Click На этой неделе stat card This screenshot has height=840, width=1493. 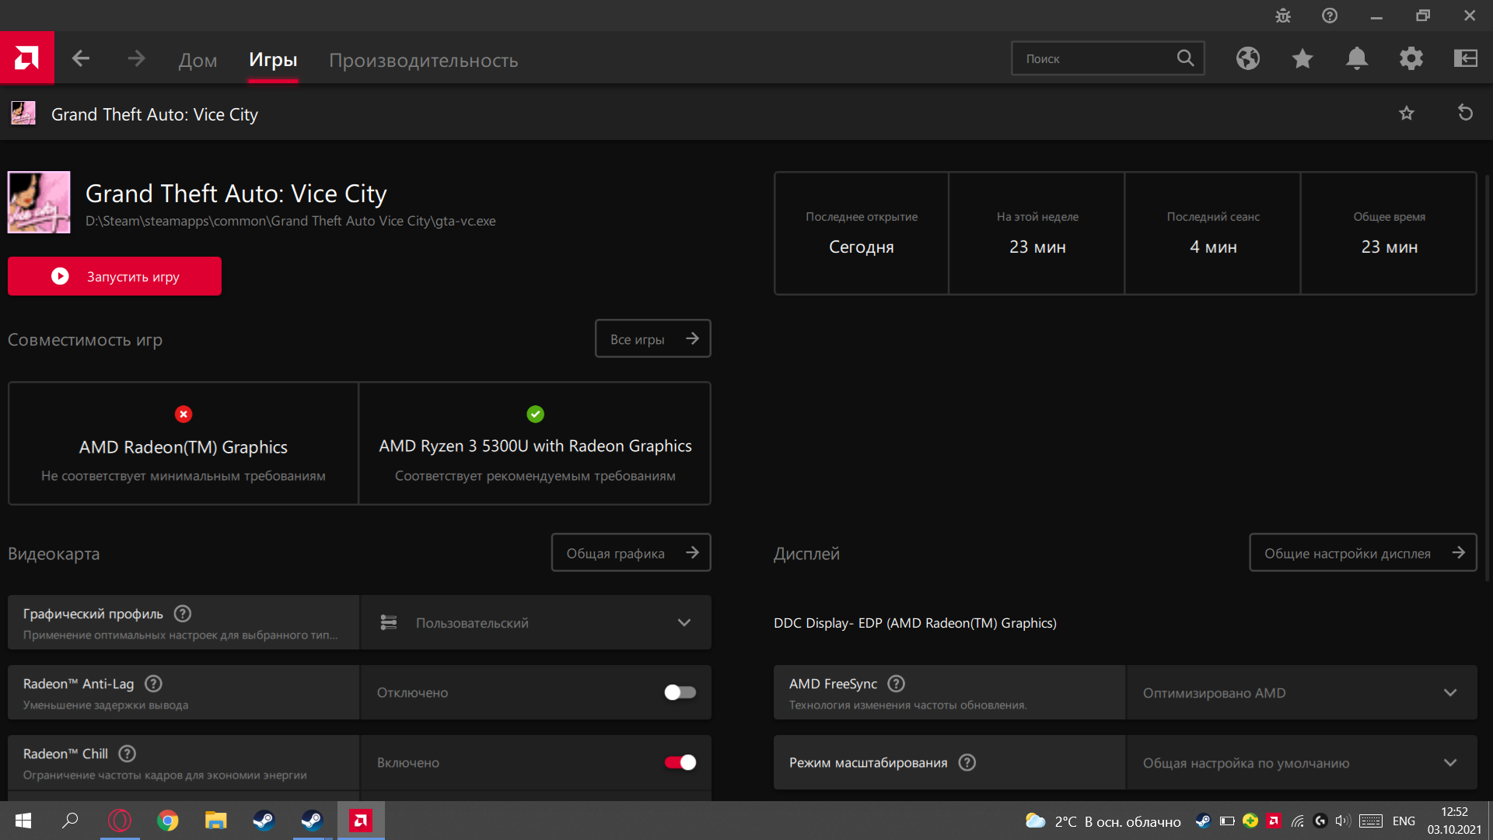pyautogui.click(x=1037, y=233)
